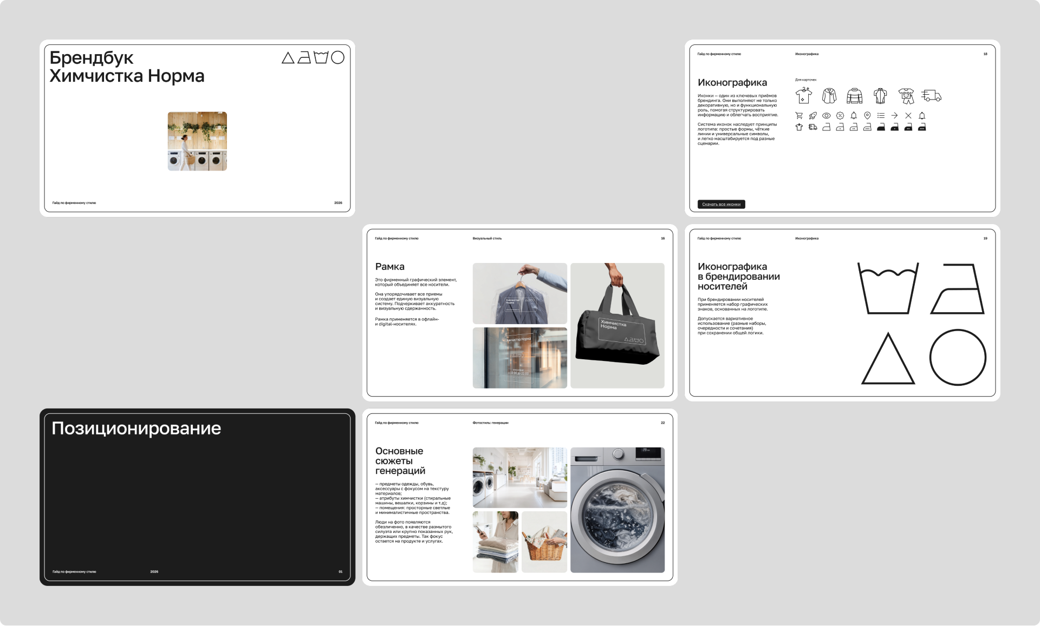The image size is (1040, 626).
Task: Click the rocket icon
Action: point(812,116)
